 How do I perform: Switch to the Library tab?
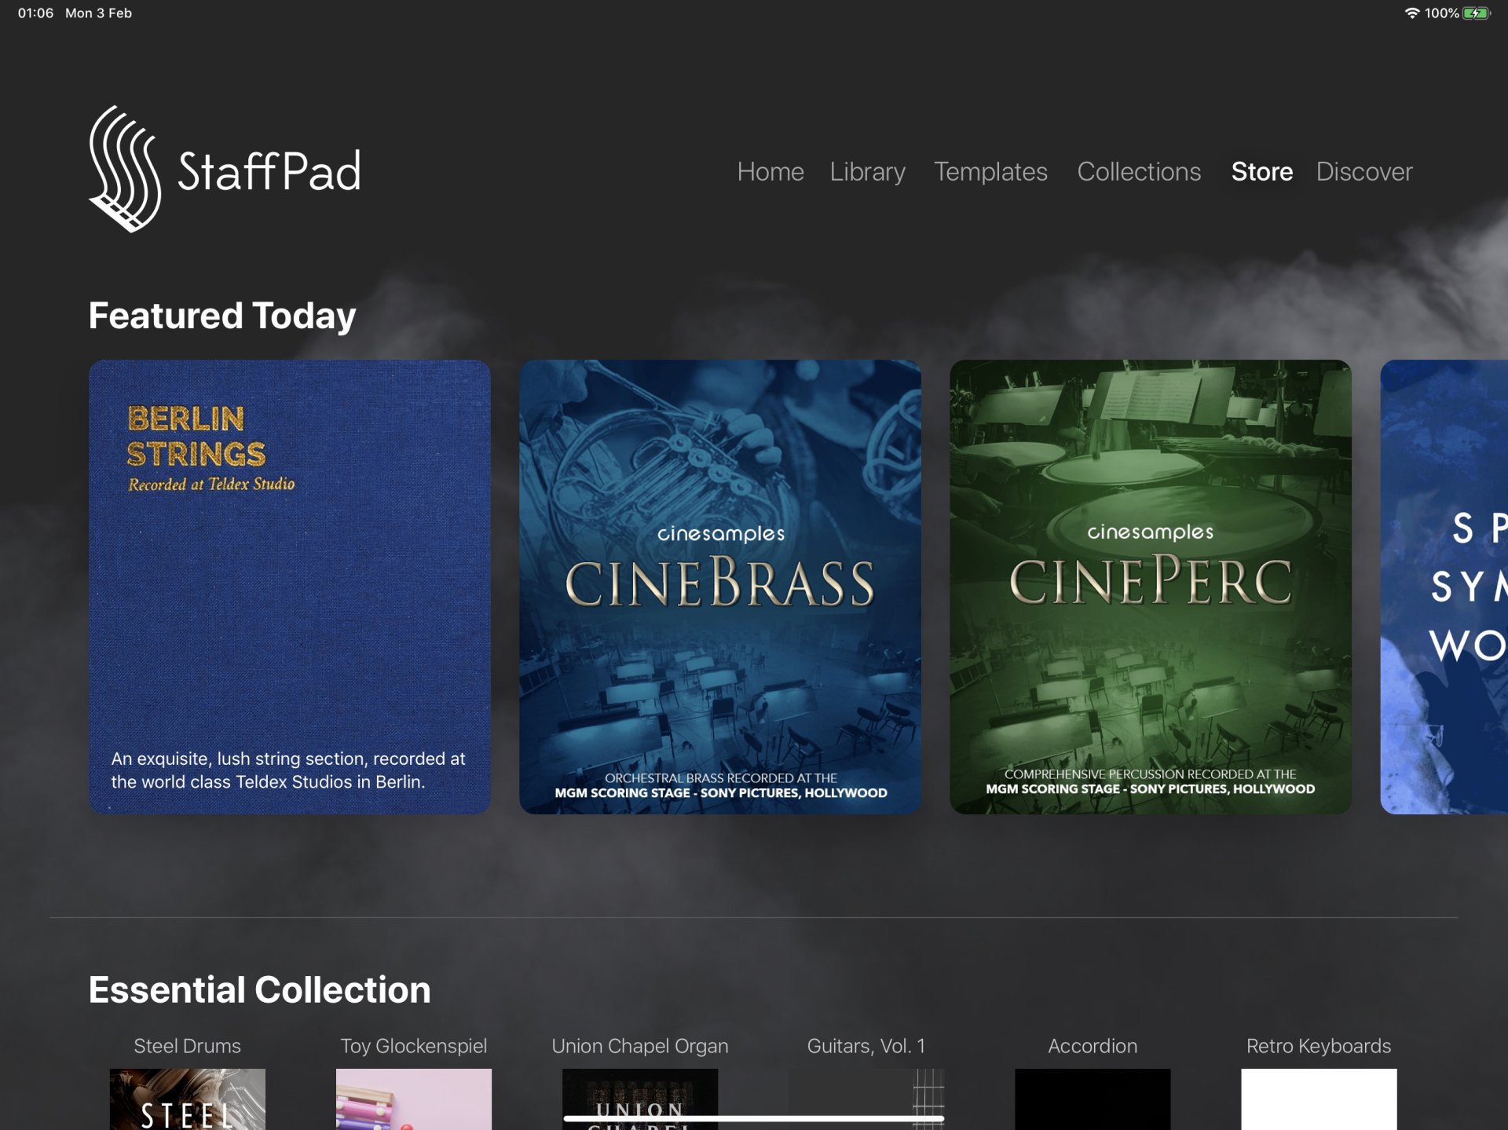click(x=867, y=171)
